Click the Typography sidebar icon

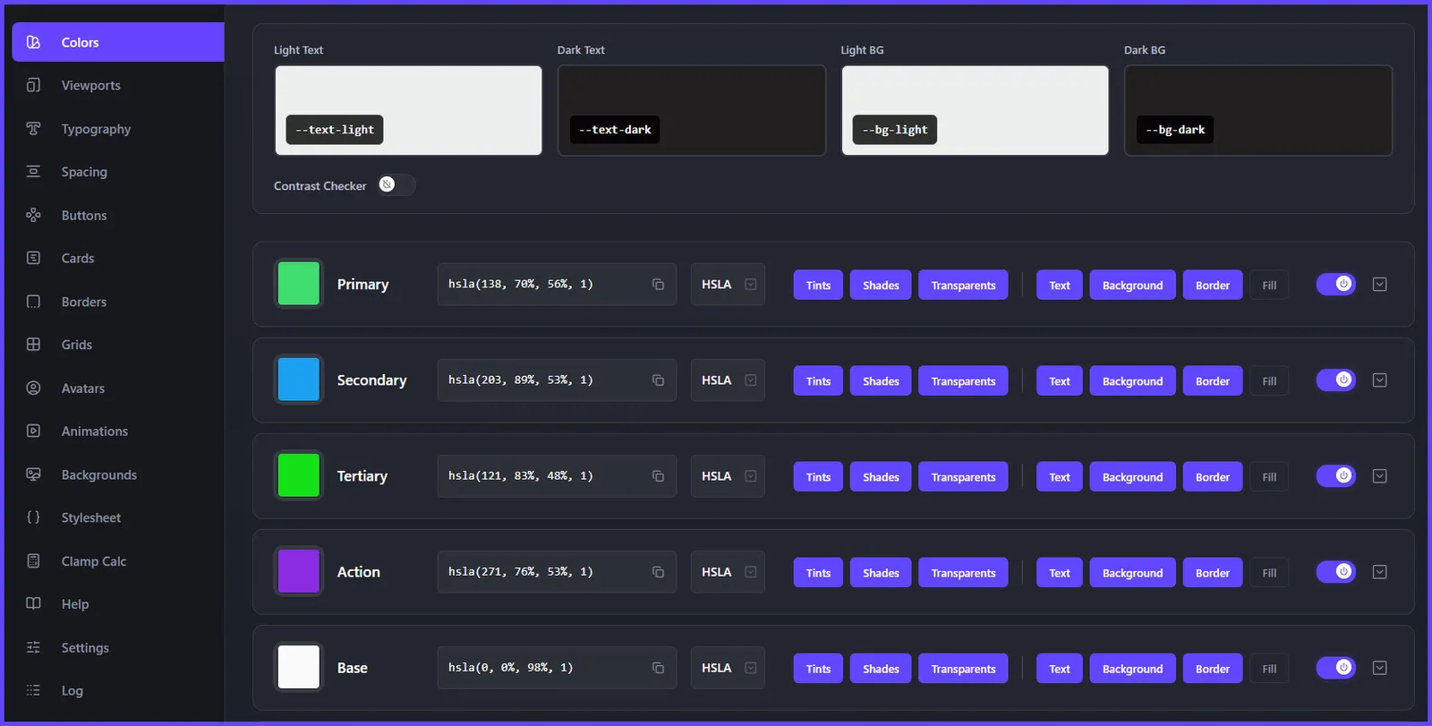pyautogui.click(x=33, y=129)
